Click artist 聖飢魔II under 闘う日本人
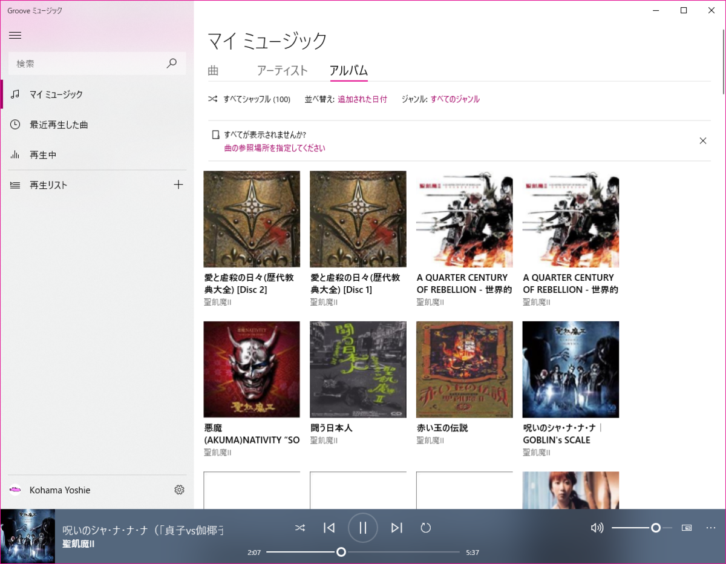 324,441
